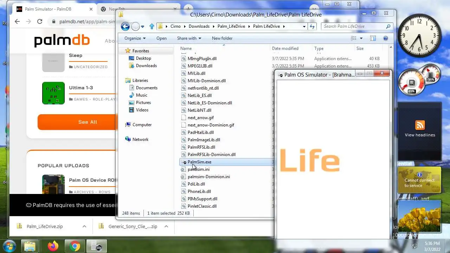Expand Generic_Sony_Clie zip download chevron
Screen dimensions: 450x253
166,226
